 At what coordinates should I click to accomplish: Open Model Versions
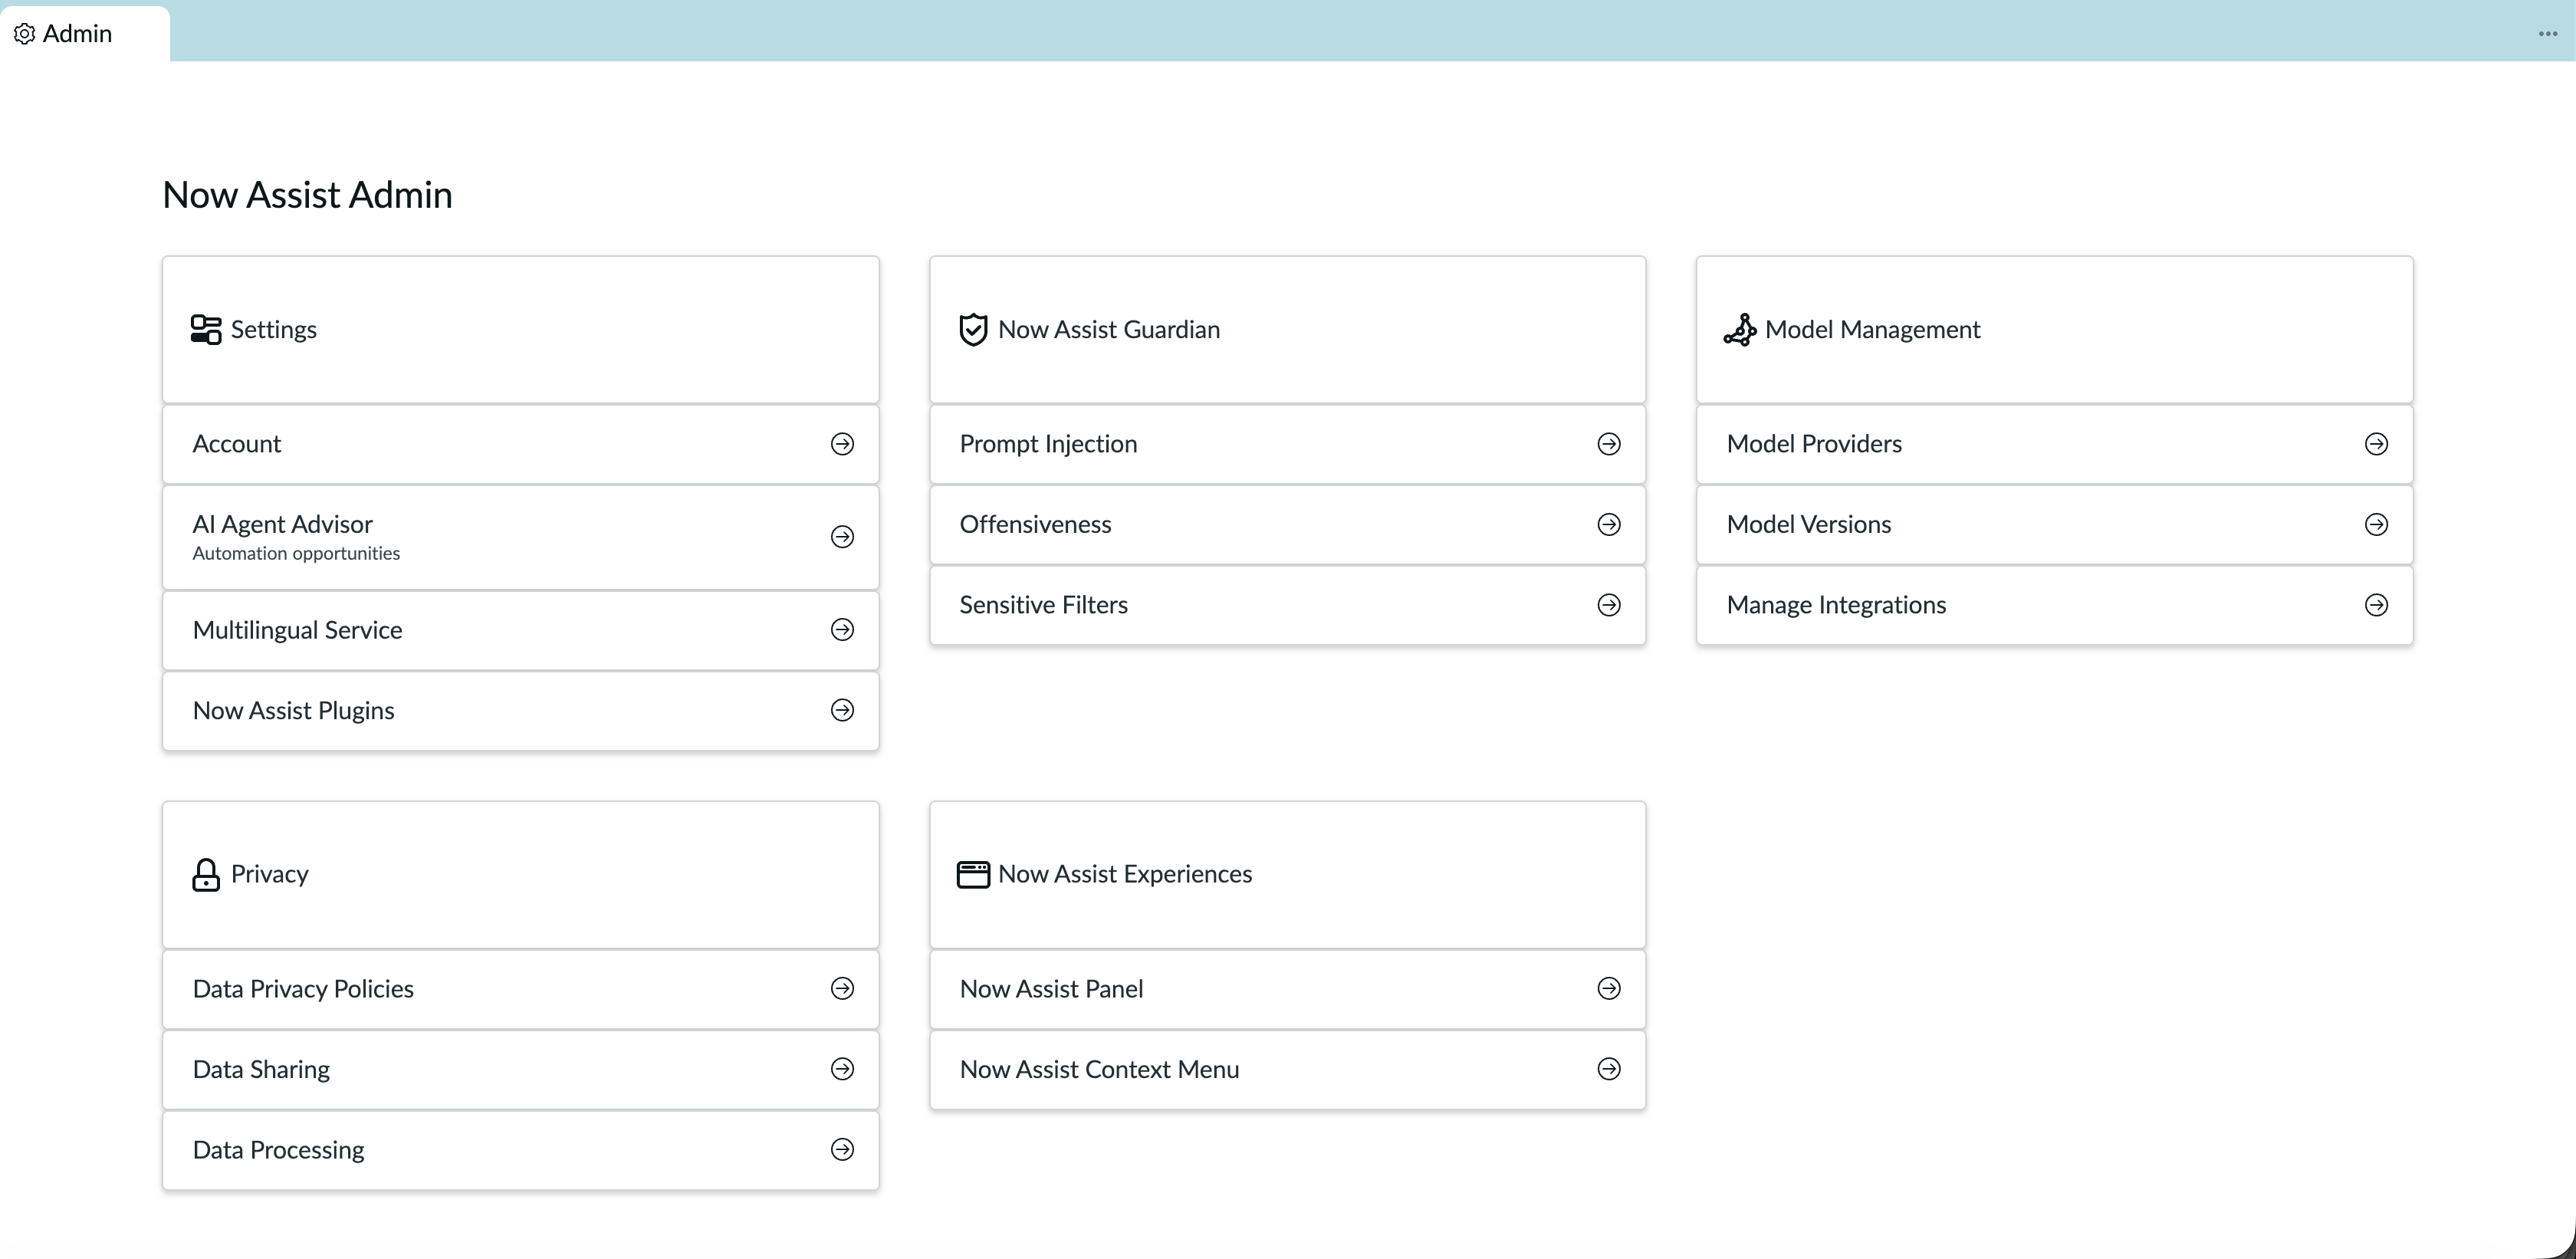point(2054,525)
